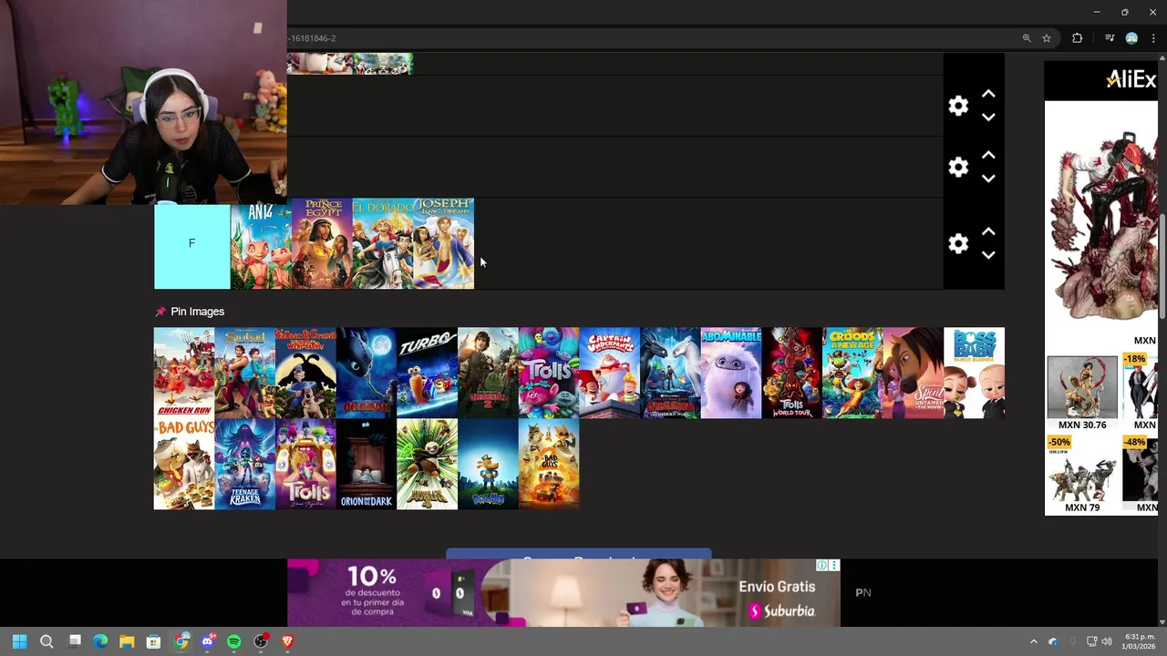The width and height of the screenshot is (1167, 656).
Task: Pick the Captain Underpants poster
Action: coord(609,373)
